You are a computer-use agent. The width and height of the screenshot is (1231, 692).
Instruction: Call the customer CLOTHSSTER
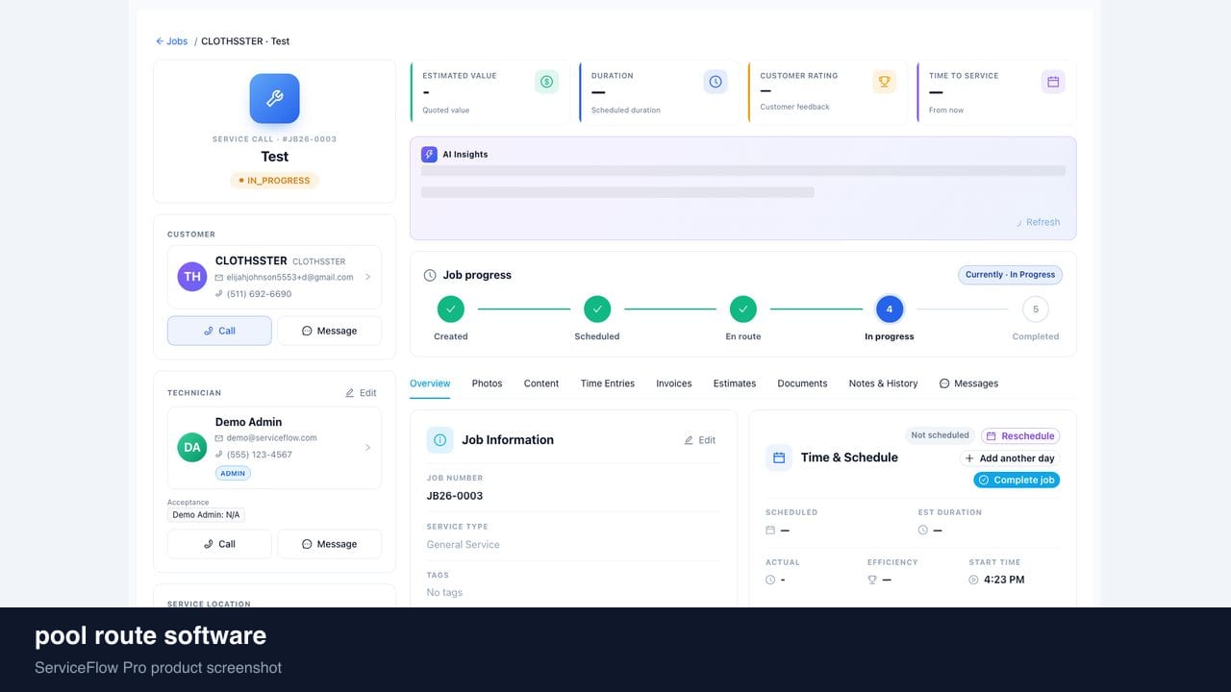[x=219, y=331]
